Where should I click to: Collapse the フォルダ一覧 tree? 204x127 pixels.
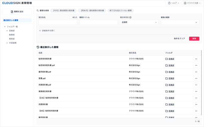tap(5, 27)
